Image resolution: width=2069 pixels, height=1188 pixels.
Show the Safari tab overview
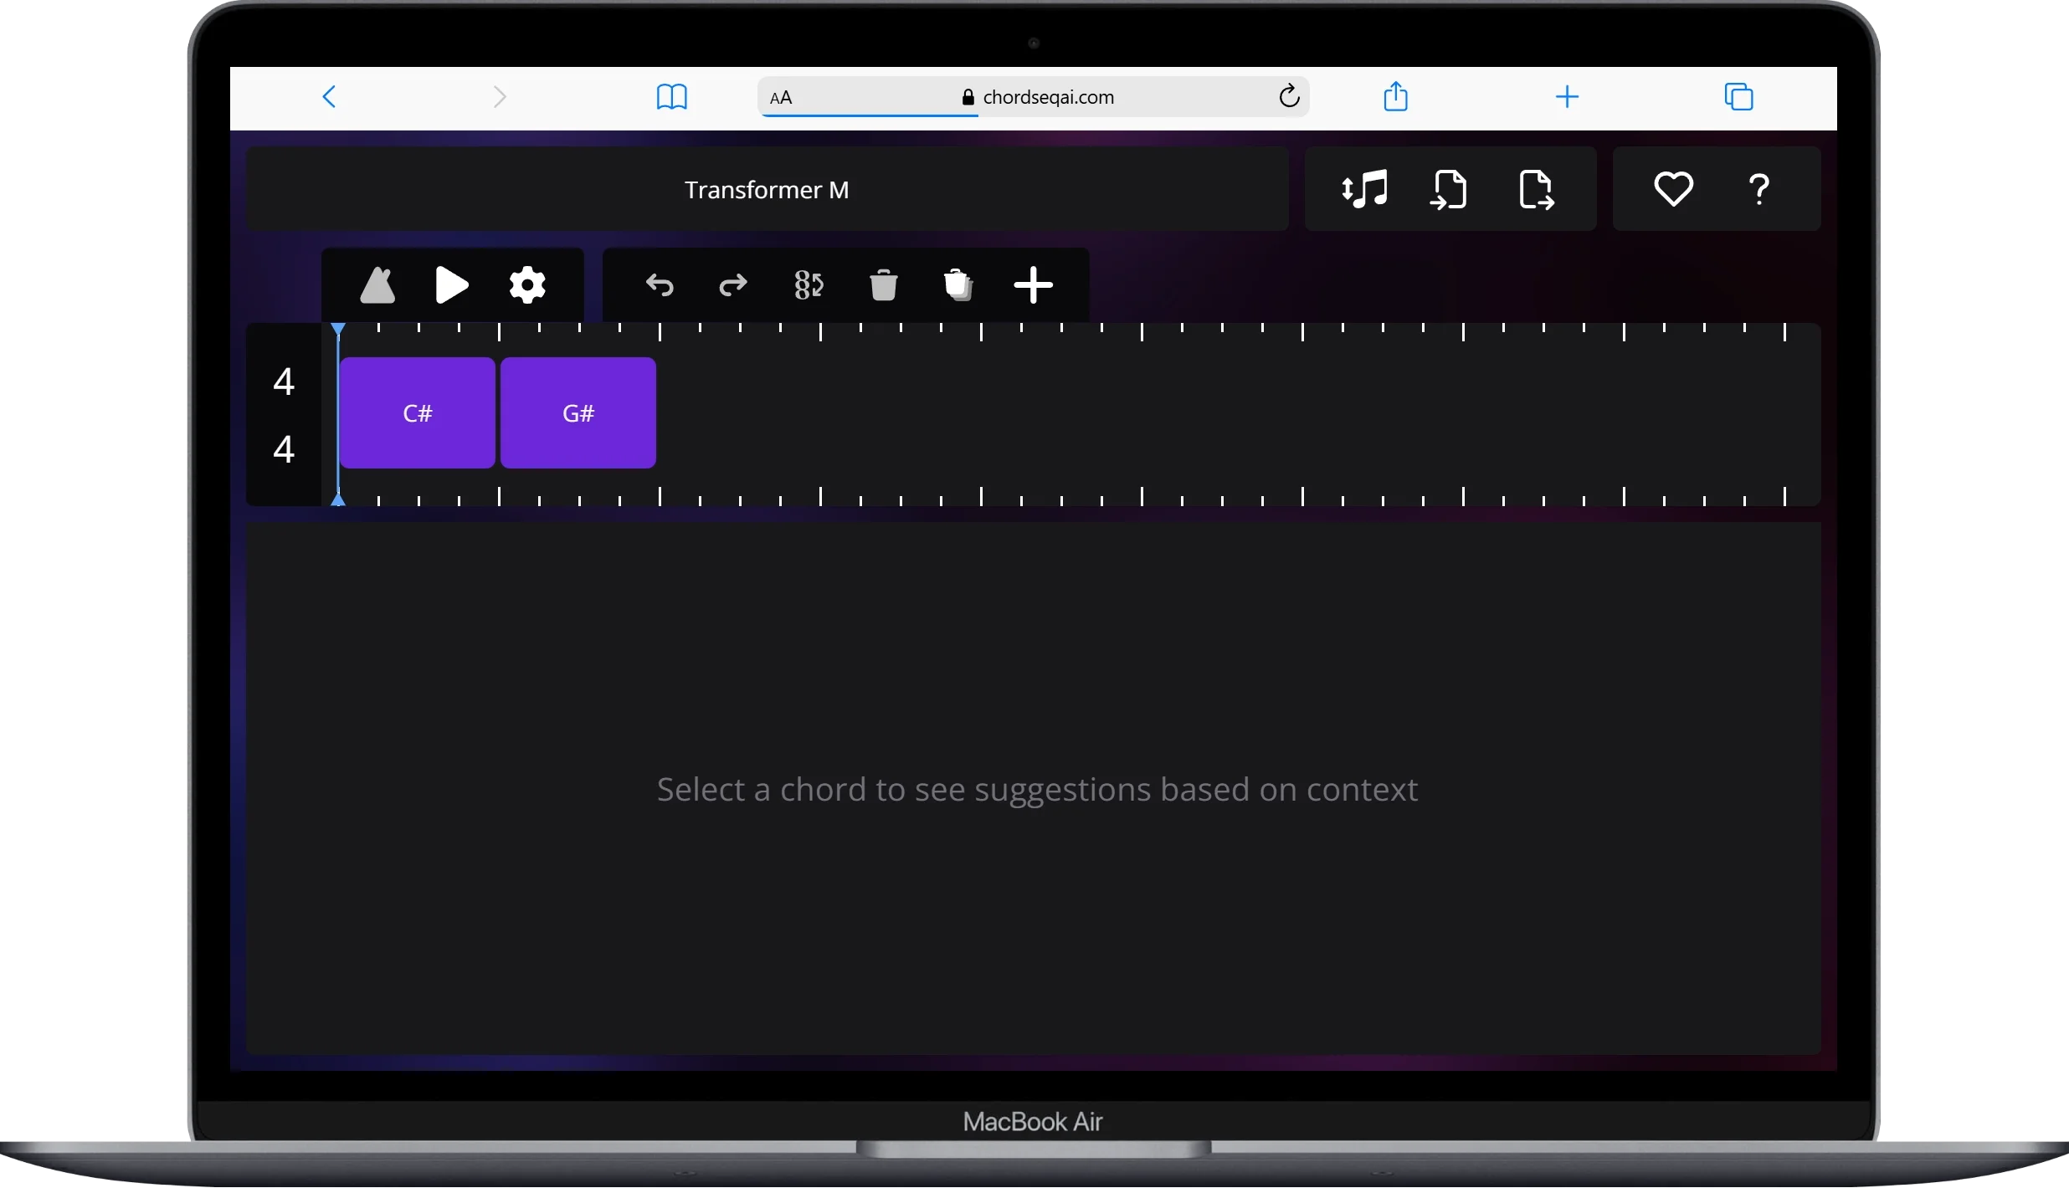coord(1738,97)
